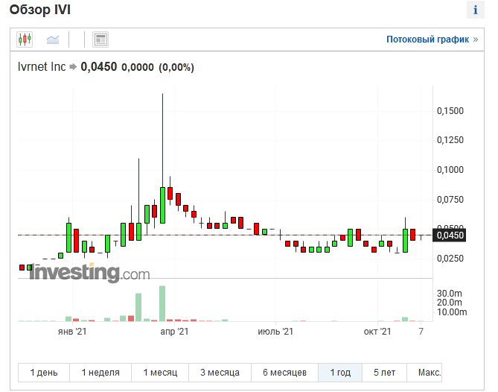Select the Макс. timeframe tab
The width and height of the screenshot is (498, 392).
(424, 373)
